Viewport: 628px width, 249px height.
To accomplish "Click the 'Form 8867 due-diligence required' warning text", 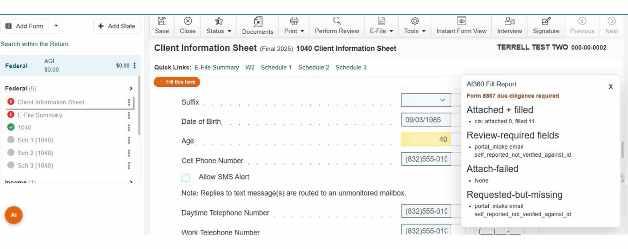I will point(513,96).
